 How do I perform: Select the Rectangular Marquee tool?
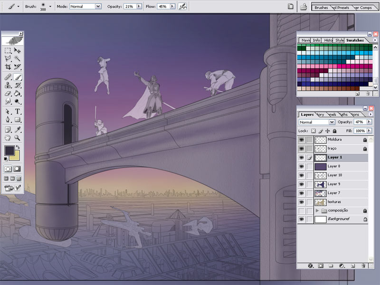pos(8,50)
